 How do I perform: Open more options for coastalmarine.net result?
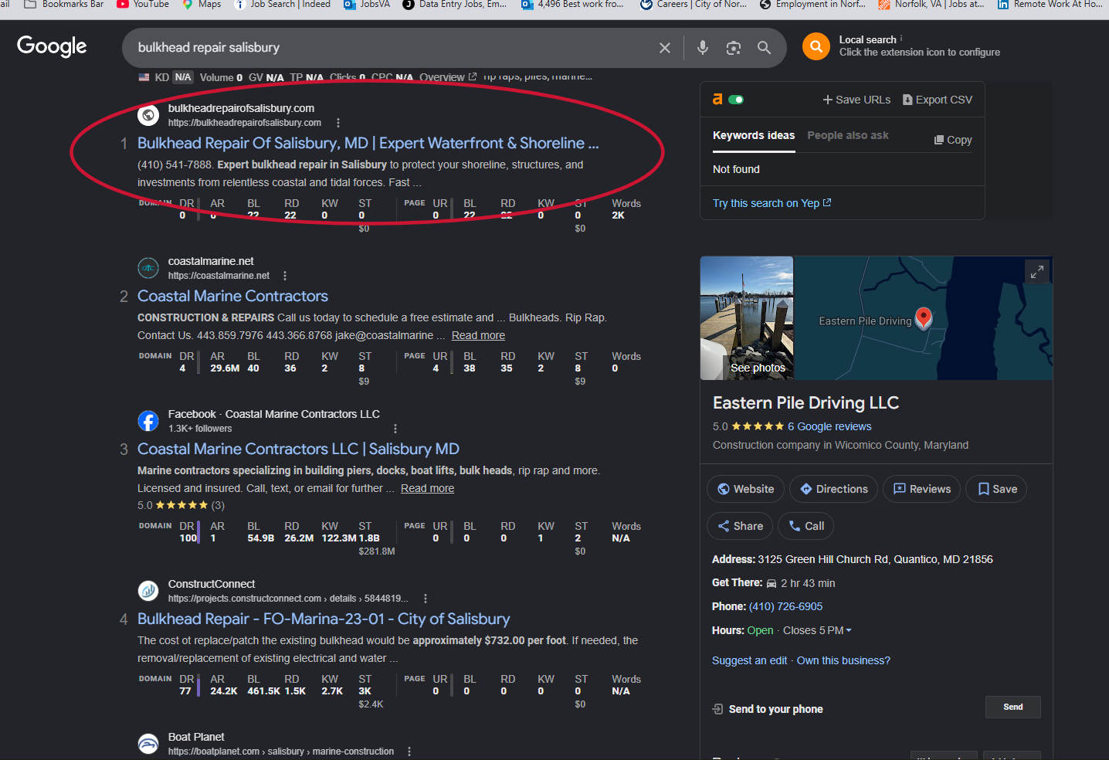[x=285, y=276]
